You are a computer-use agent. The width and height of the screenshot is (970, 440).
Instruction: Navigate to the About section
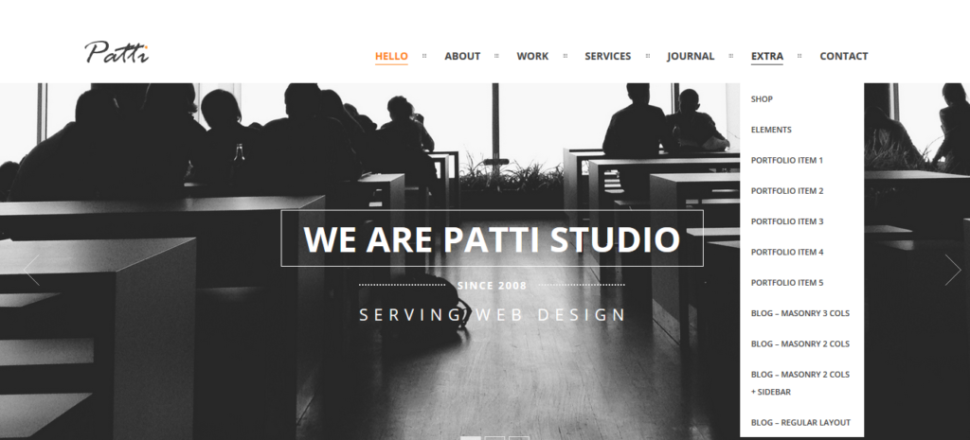point(462,56)
